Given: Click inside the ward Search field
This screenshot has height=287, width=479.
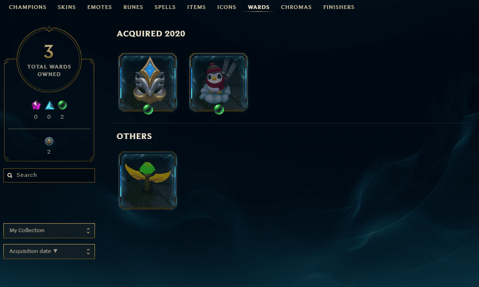Looking at the screenshot, I should tap(49, 175).
